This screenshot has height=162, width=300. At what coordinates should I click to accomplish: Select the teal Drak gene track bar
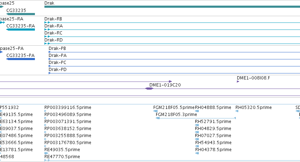point(172,7)
